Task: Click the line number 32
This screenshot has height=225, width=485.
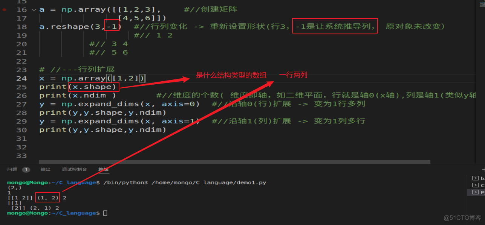Action: point(22,147)
